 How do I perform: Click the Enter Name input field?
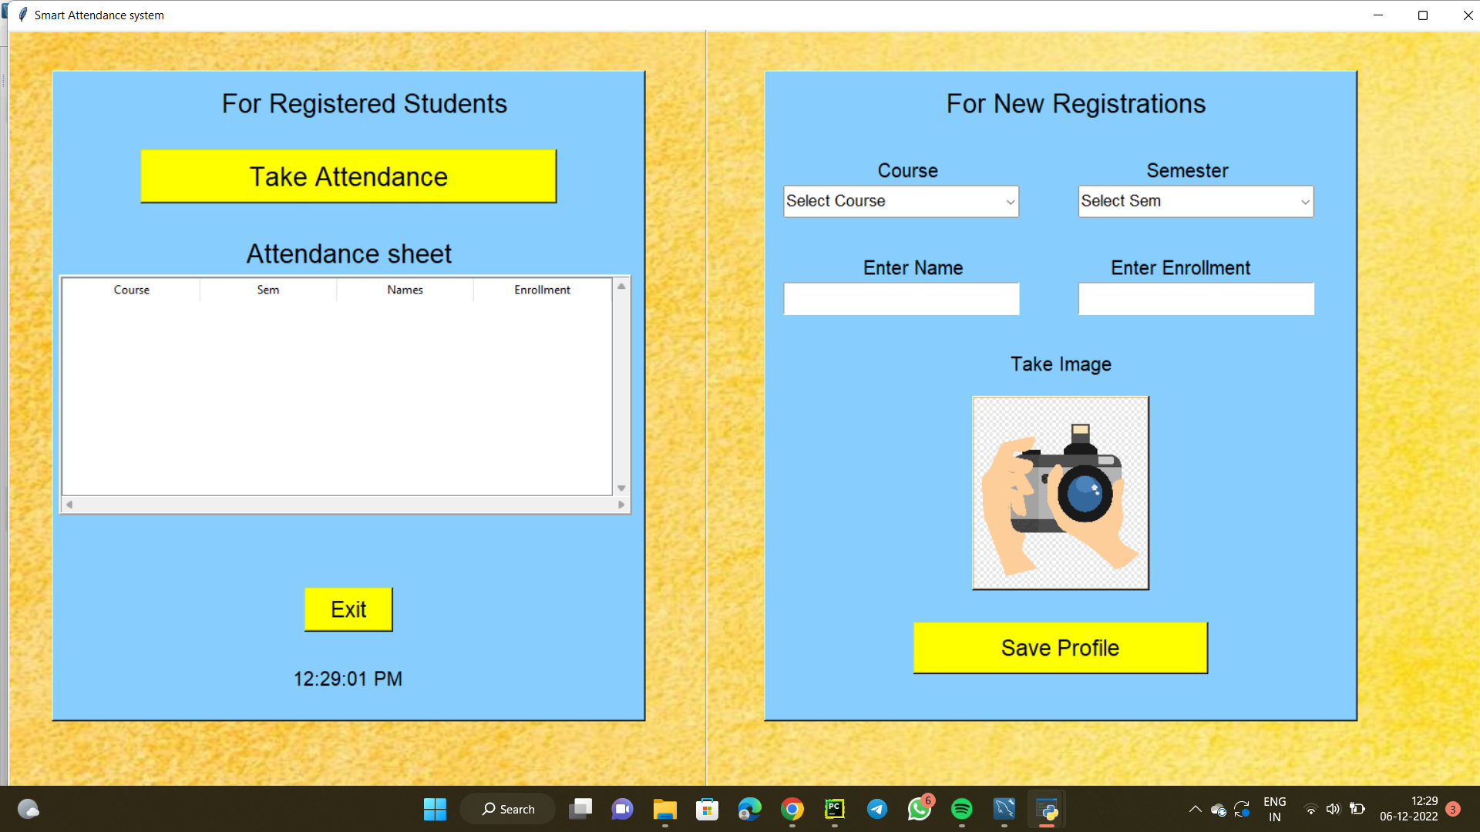(x=900, y=299)
